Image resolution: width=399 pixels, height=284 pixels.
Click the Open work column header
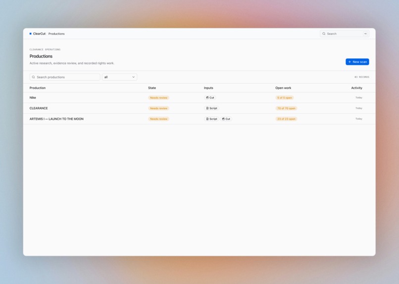pos(283,88)
